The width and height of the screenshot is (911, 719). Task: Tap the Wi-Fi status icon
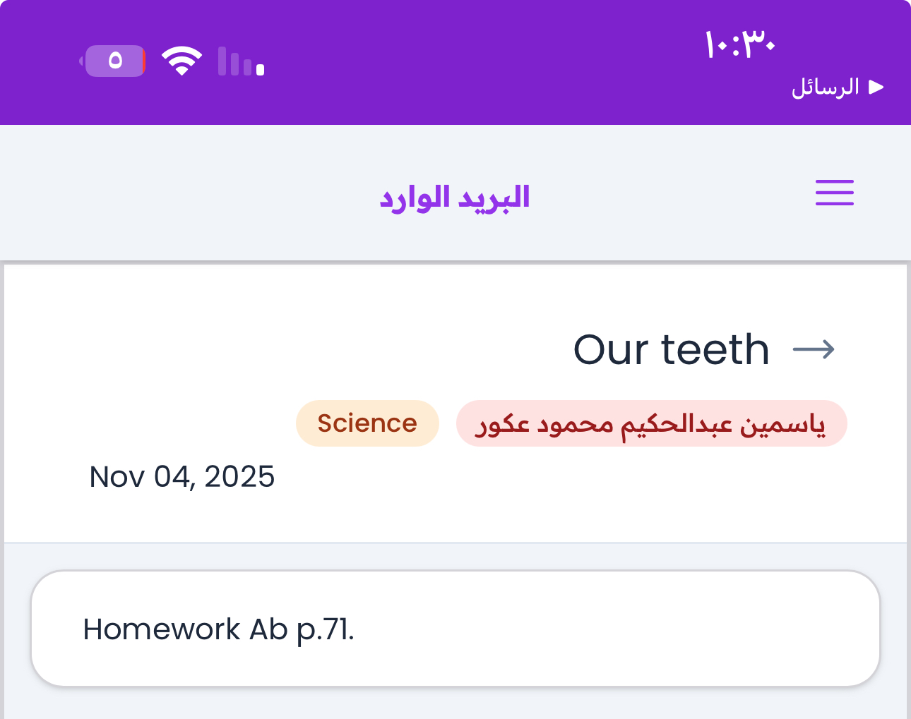[x=181, y=61]
